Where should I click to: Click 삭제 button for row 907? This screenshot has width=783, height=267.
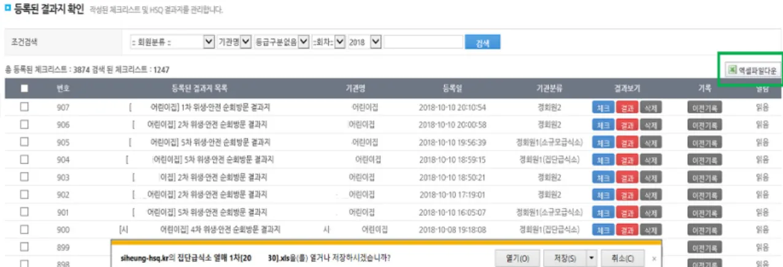(x=650, y=107)
